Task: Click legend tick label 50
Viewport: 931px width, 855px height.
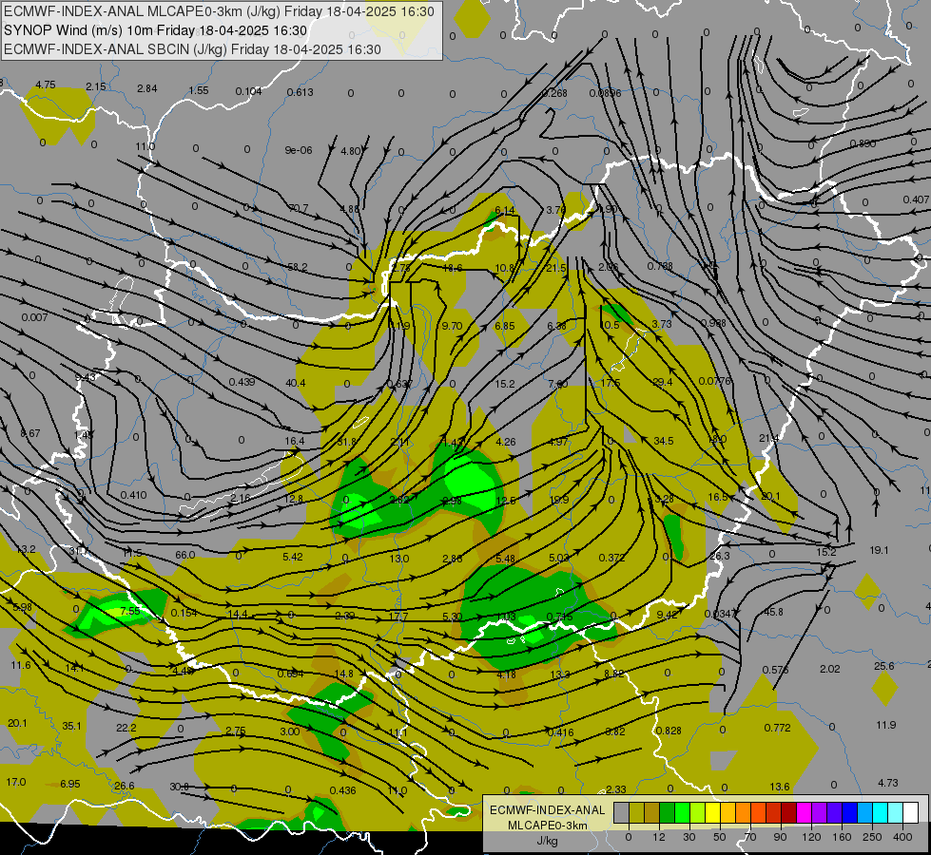Action: [x=720, y=837]
